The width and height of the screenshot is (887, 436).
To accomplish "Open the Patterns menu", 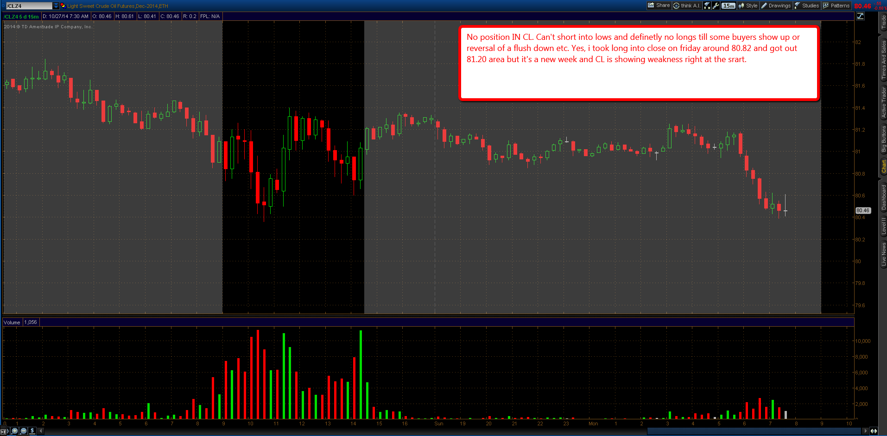I will (836, 6).
